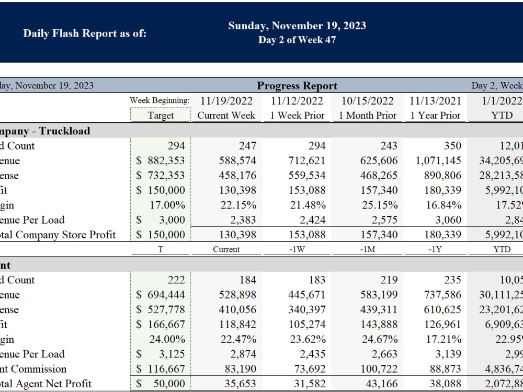Select Agent expense 610,625 one year prior
Screen dimensions: 523x392
pos(442,309)
